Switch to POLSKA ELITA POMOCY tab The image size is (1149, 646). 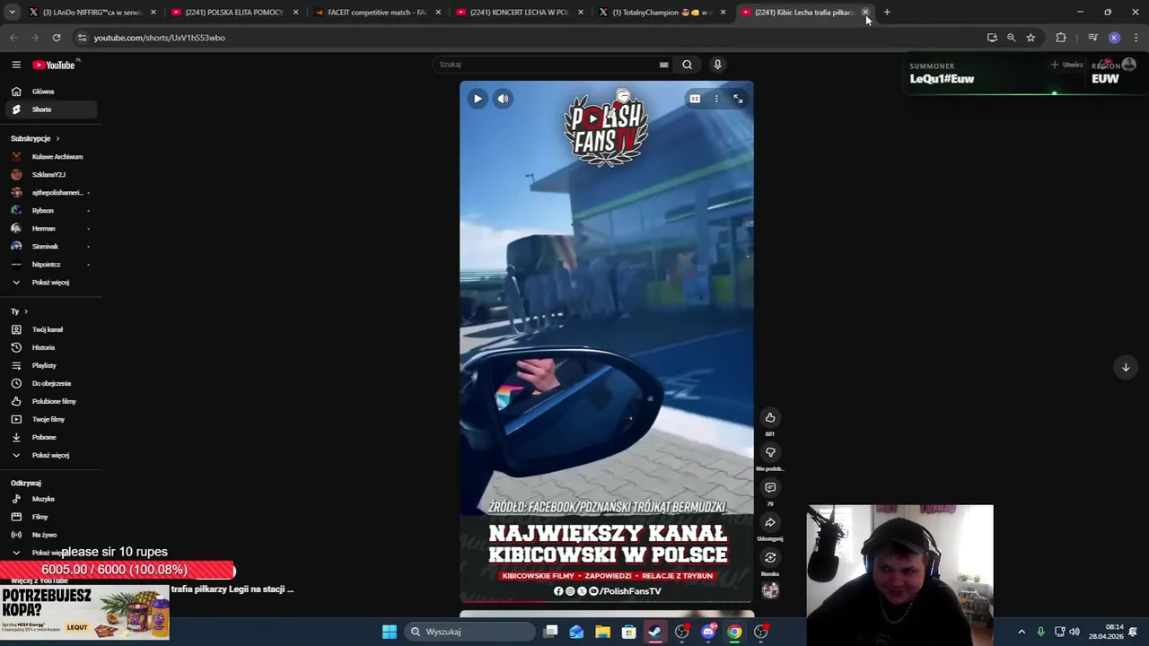coord(235,13)
